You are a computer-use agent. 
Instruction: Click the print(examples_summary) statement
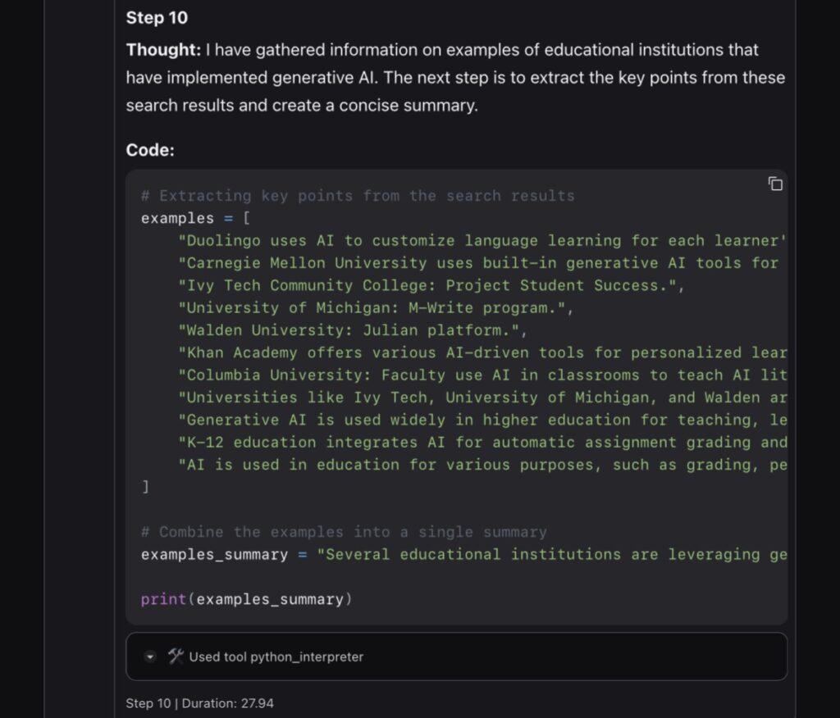(x=246, y=599)
